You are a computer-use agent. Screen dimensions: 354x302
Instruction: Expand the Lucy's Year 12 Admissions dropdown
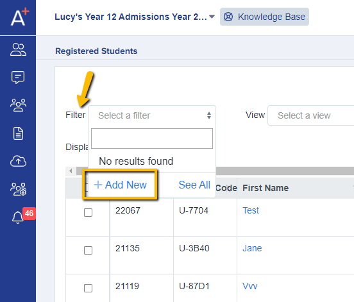click(135, 17)
